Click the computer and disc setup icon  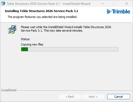click(12, 29)
